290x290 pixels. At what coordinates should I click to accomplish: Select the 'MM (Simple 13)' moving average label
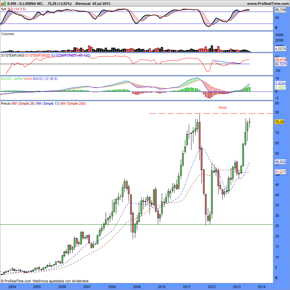pos(48,103)
